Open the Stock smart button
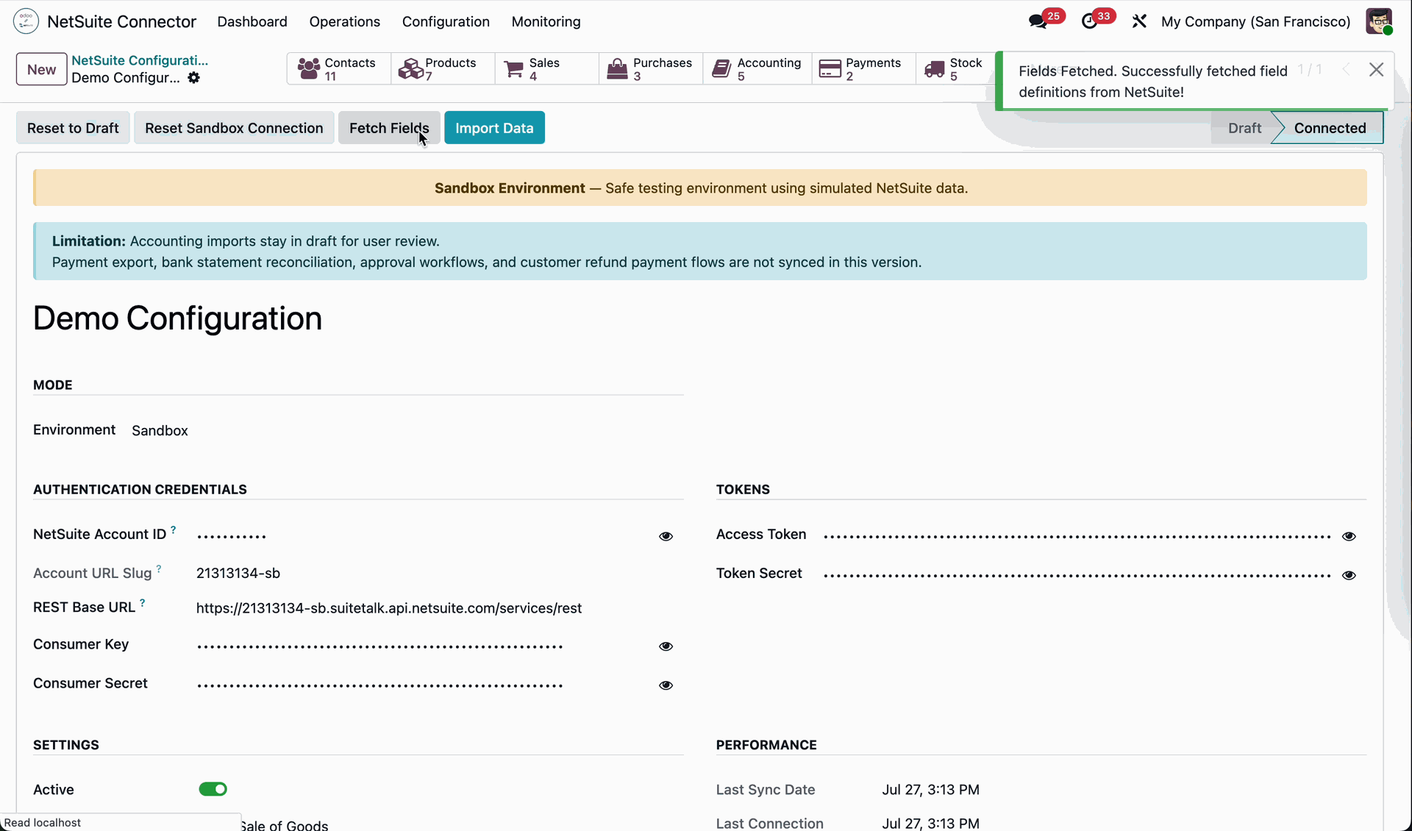The width and height of the screenshot is (1412, 831). click(955, 69)
